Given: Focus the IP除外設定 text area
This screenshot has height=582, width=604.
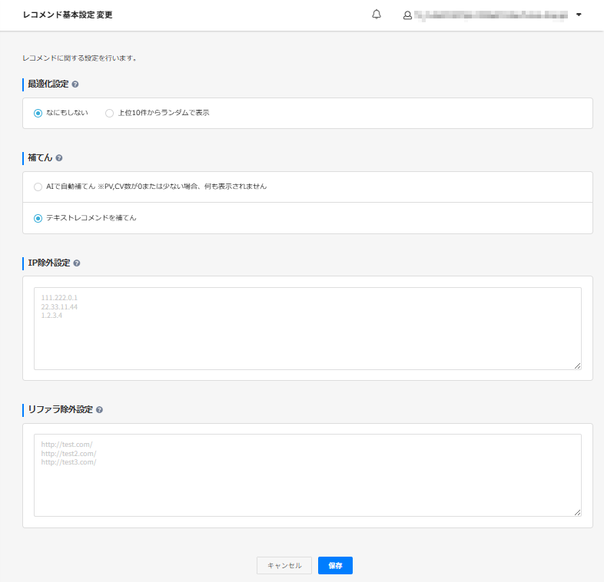Looking at the screenshot, I should [307, 329].
